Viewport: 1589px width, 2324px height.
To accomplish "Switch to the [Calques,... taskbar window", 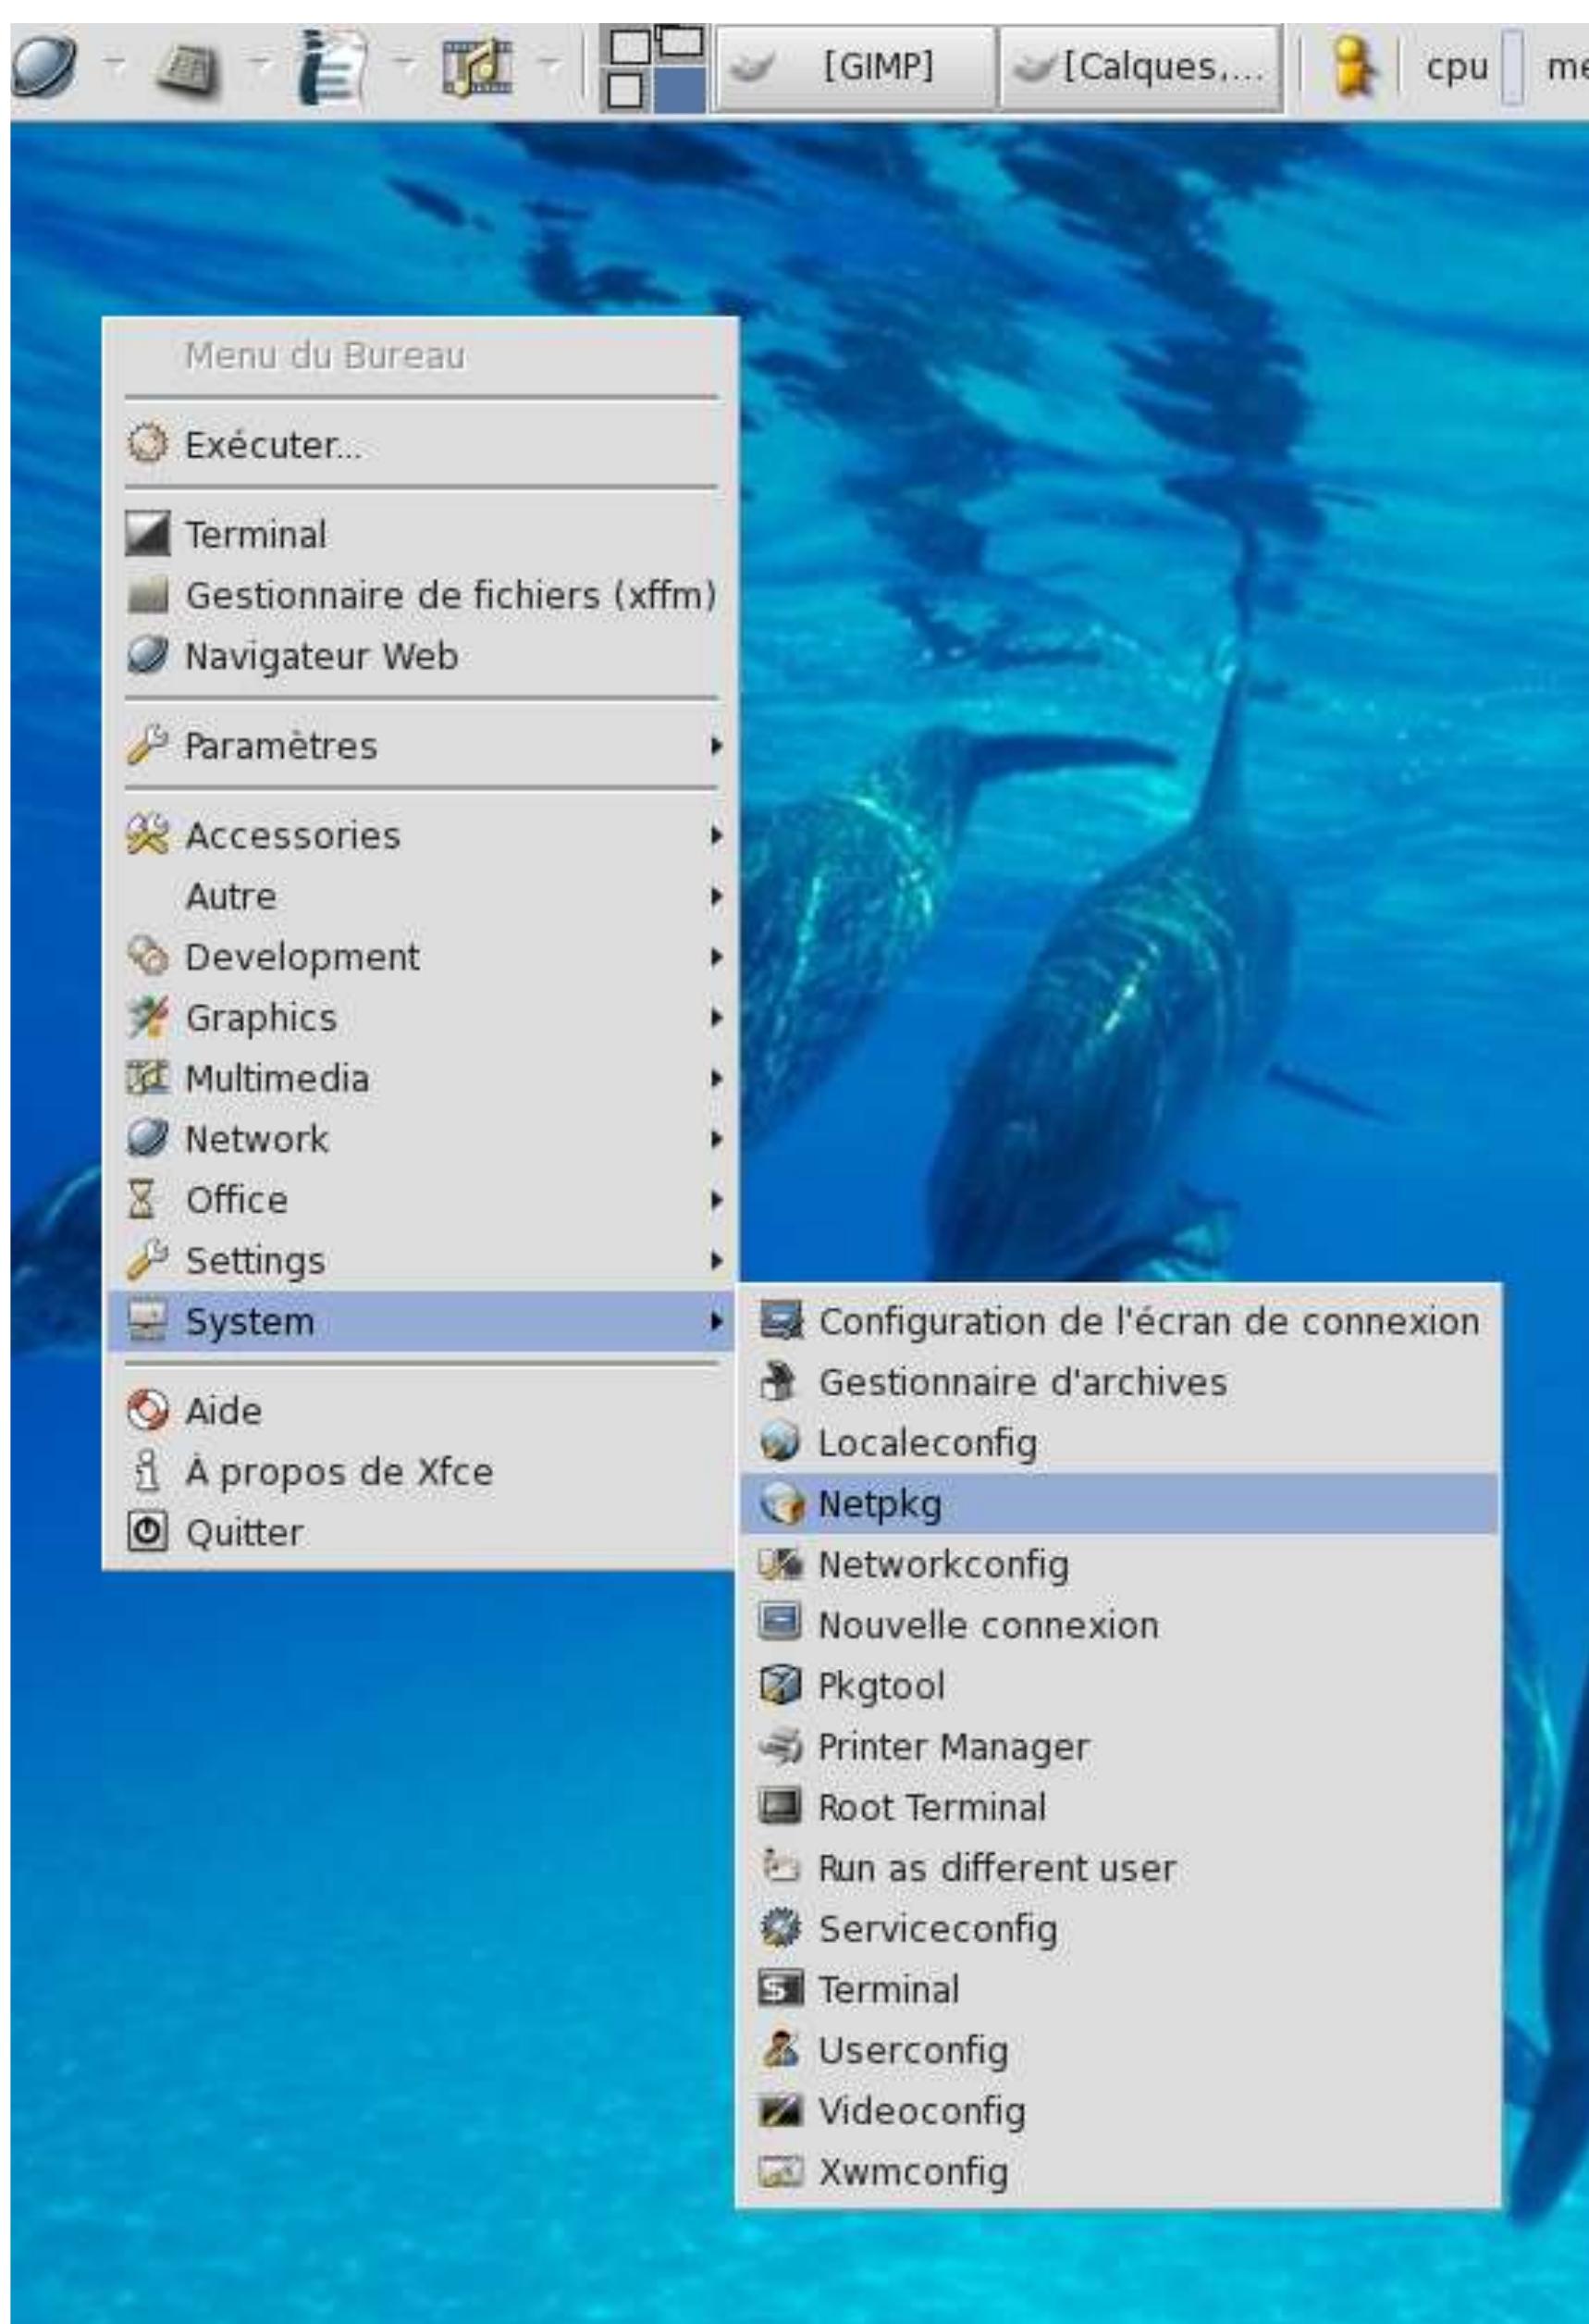I will (1141, 68).
